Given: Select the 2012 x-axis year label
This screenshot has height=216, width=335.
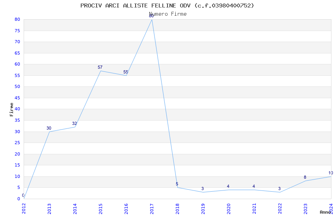Looking at the screenshot, I should tap(24, 209).
